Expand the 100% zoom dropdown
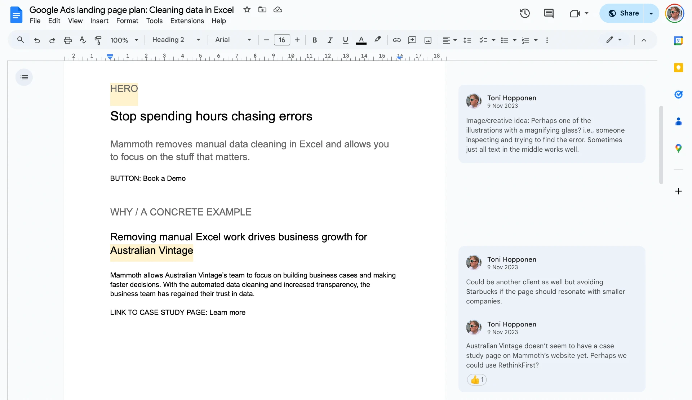The width and height of the screenshot is (692, 400). click(124, 40)
